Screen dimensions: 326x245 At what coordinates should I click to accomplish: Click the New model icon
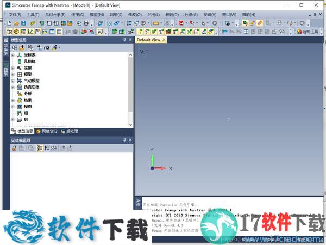click(x=9, y=23)
